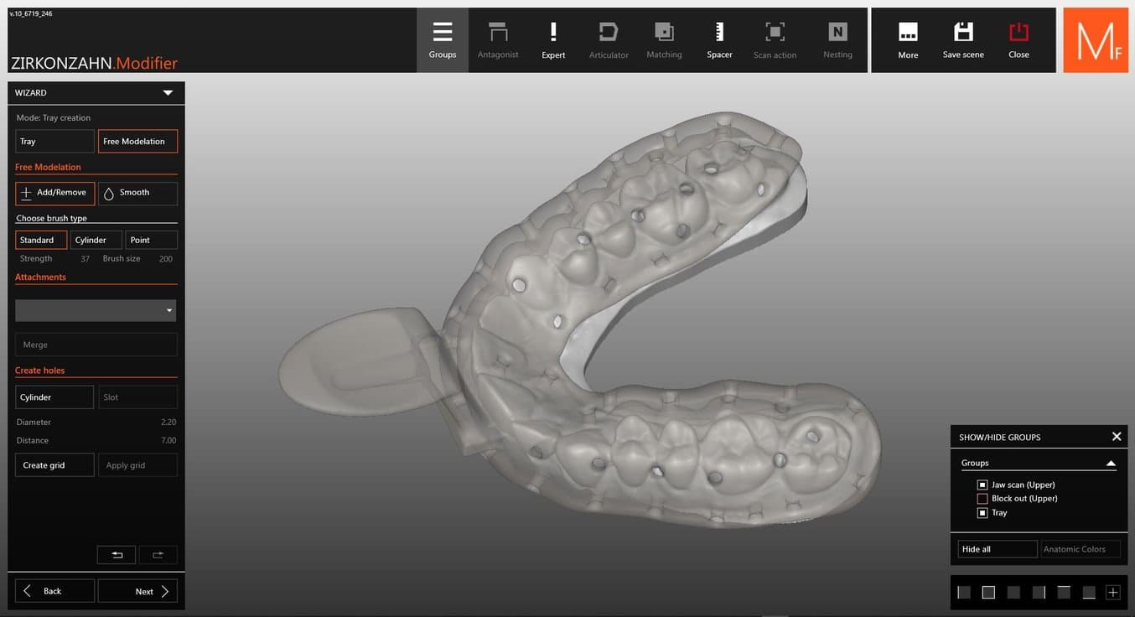Switch to front view square icon
Screen dimensions: 1135x617
(x=988, y=593)
